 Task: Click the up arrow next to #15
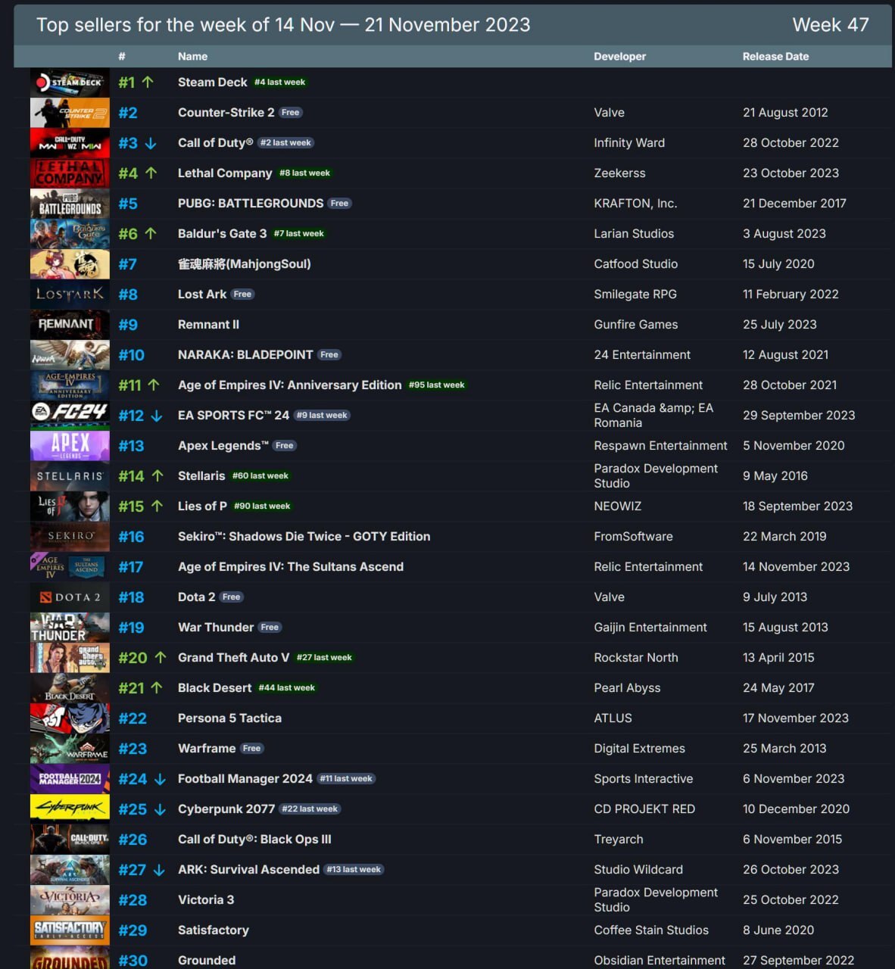pyautogui.click(x=157, y=506)
